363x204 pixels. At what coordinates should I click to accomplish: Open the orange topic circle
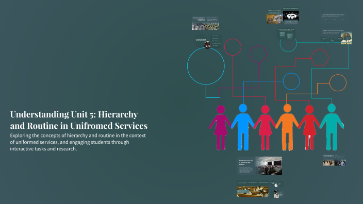point(338,83)
